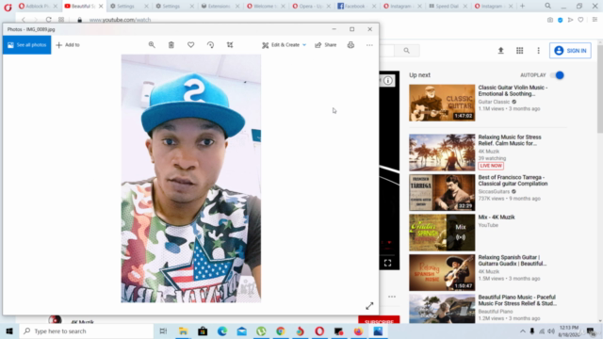Click the displayed IMG_0089 photo

pyautogui.click(x=191, y=178)
